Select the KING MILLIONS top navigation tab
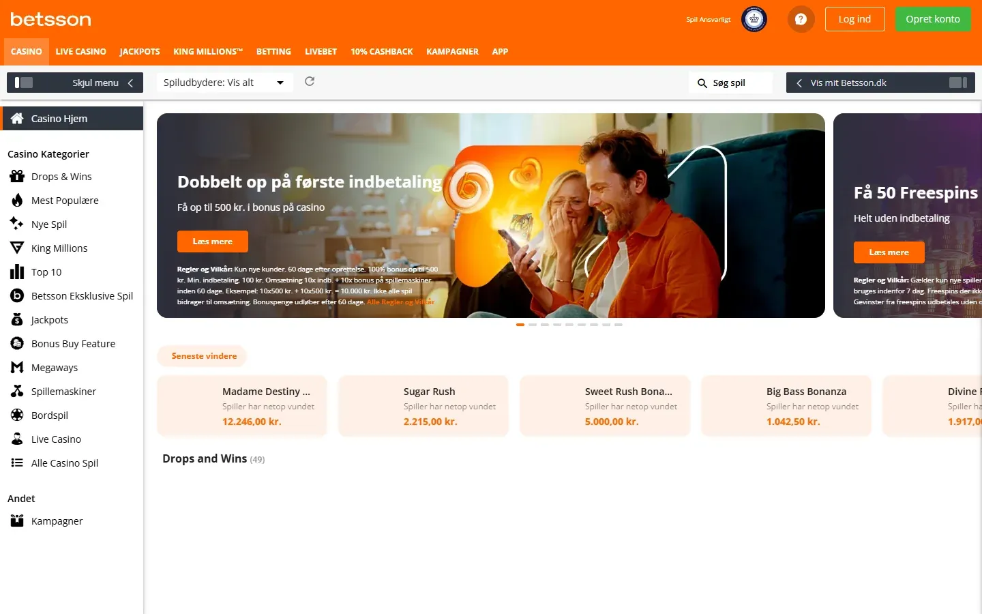 (x=208, y=52)
